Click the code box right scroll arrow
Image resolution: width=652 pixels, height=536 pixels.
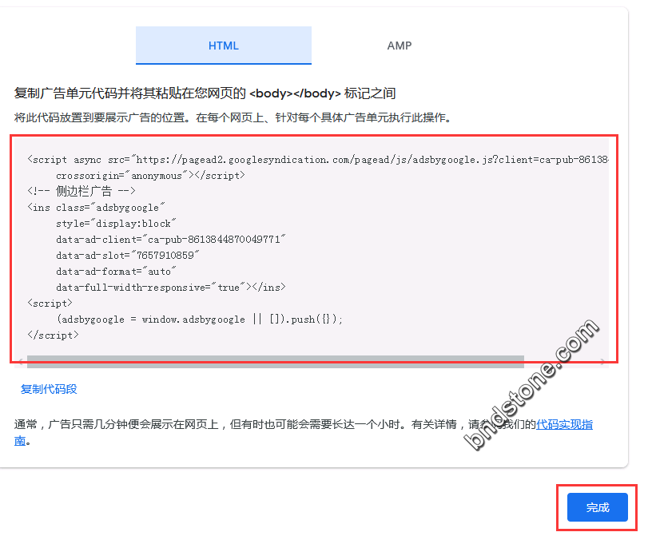point(602,362)
